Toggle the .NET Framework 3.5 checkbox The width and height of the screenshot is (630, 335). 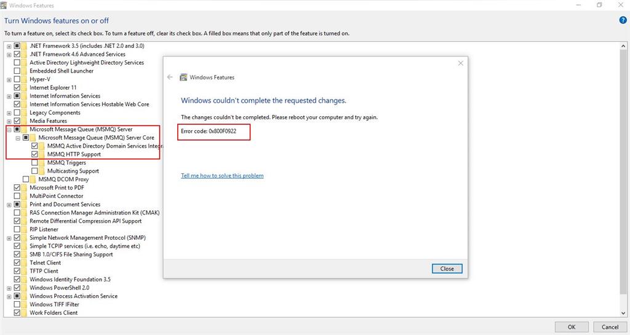pos(17,45)
